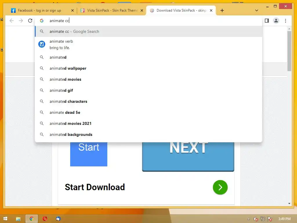Click the page scrollbar thumb
297x223 pixels.
pyautogui.click(x=289, y=51)
